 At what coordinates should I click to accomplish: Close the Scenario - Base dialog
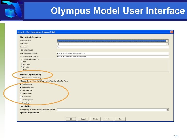tap(171, 32)
